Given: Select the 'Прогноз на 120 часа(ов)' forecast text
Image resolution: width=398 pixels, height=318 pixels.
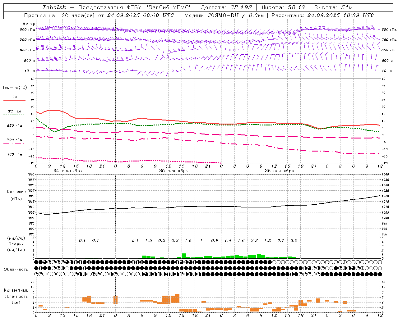Looking at the screenshot, I should 60,15.
